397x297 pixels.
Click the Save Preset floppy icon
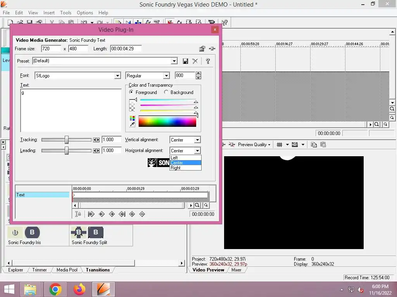click(x=185, y=61)
